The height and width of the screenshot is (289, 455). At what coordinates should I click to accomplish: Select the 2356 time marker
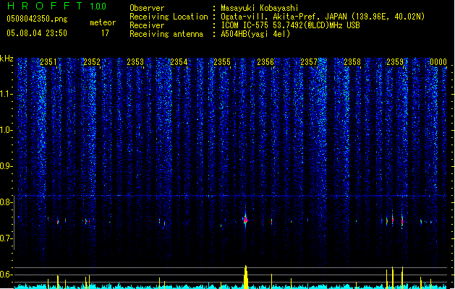265,62
